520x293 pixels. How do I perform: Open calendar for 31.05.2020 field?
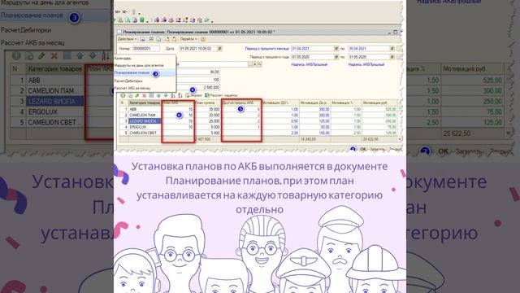[x=392, y=57]
